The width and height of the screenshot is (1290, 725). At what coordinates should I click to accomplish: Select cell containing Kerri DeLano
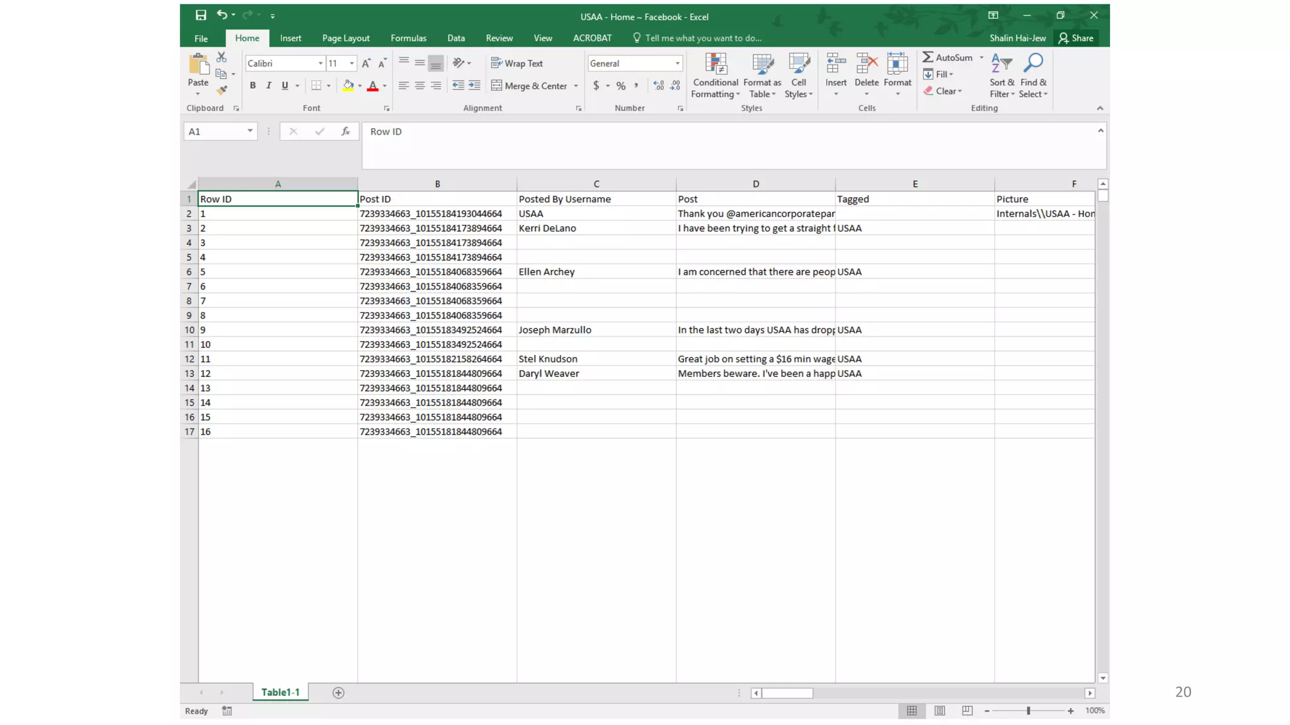547,228
